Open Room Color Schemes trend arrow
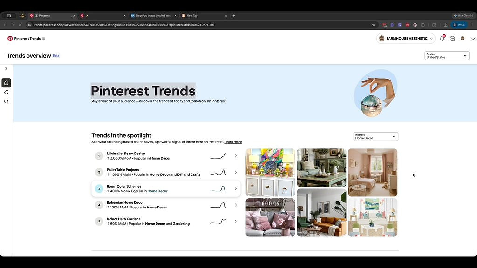The image size is (477, 268). click(x=235, y=189)
